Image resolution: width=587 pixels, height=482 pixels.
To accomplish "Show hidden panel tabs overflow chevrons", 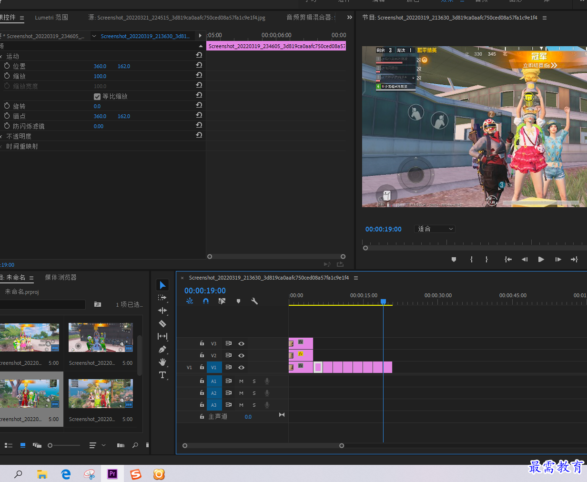I will (350, 17).
